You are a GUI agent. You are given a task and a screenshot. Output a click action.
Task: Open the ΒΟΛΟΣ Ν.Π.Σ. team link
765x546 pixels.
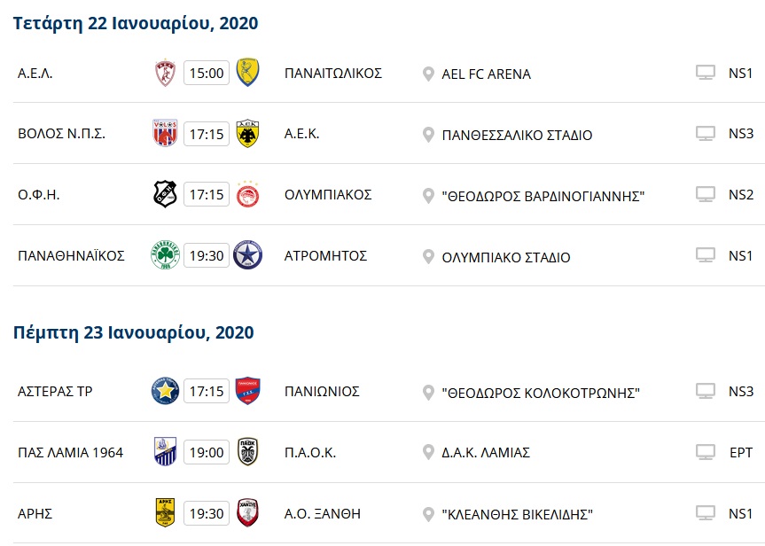pos(62,135)
